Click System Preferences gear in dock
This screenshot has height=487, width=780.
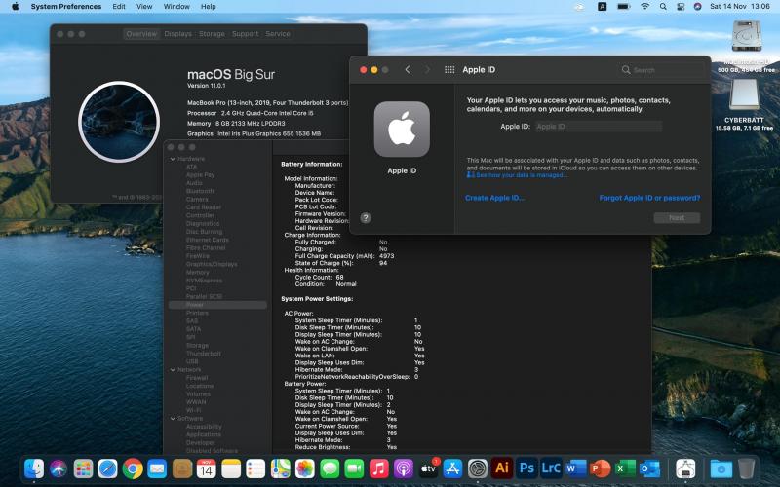[x=477, y=468]
